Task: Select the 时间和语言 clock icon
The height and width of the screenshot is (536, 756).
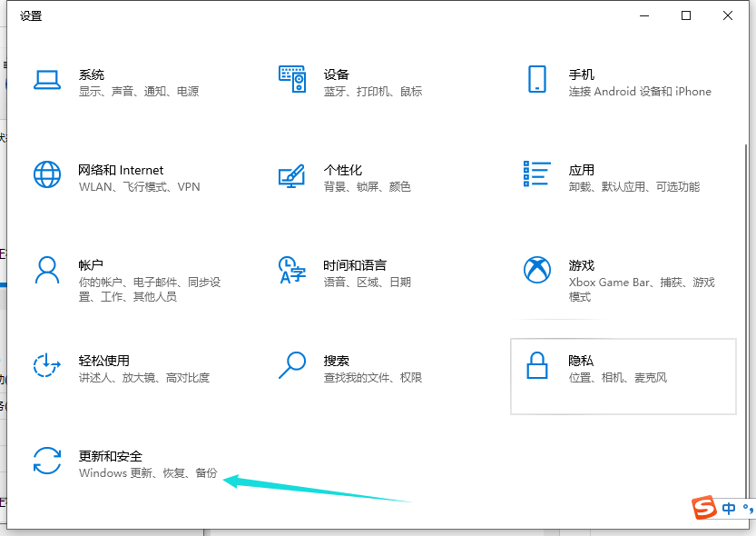Action: 292,270
